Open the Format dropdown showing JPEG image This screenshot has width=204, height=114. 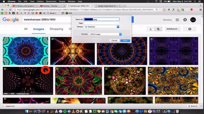[106, 34]
